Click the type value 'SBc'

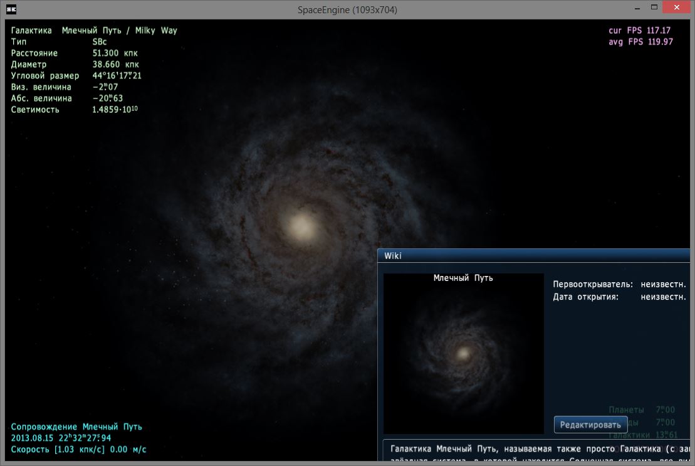(x=99, y=41)
